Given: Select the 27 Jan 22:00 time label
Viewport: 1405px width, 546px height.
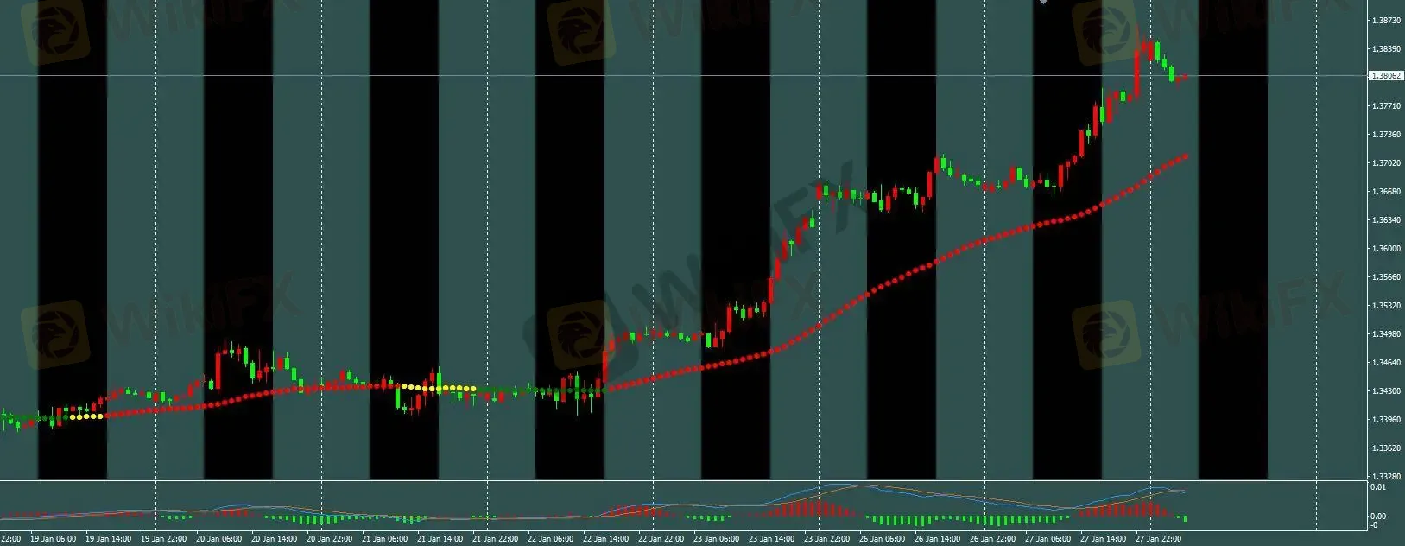Looking at the screenshot, I should click(x=1158, y=539).
